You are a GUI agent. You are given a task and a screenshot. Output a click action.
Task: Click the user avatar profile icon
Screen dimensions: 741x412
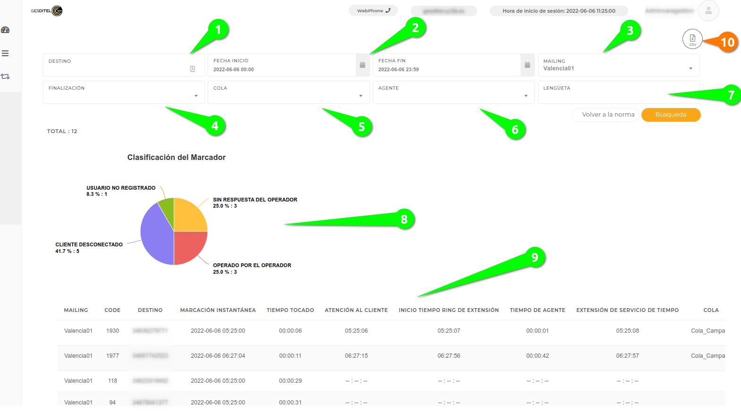(708, 11)
